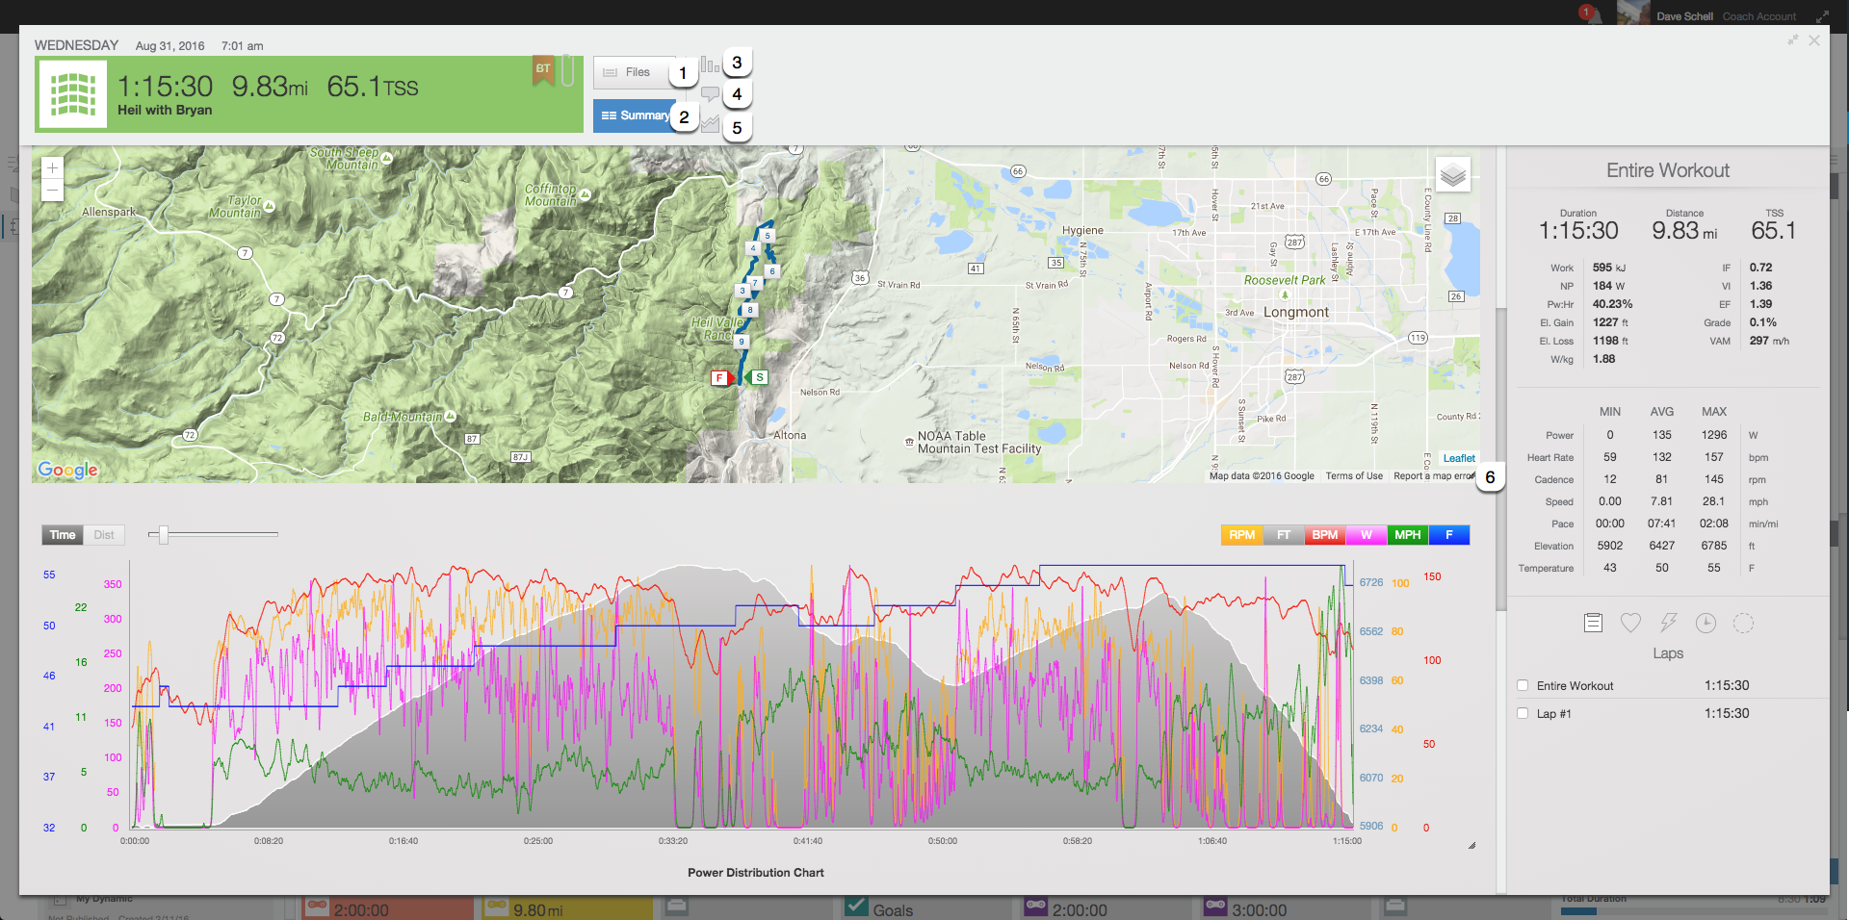Click the chart resize handle at bottom right
Image resolution: width=1849 pixels, height=920 pixels.
1471,845
